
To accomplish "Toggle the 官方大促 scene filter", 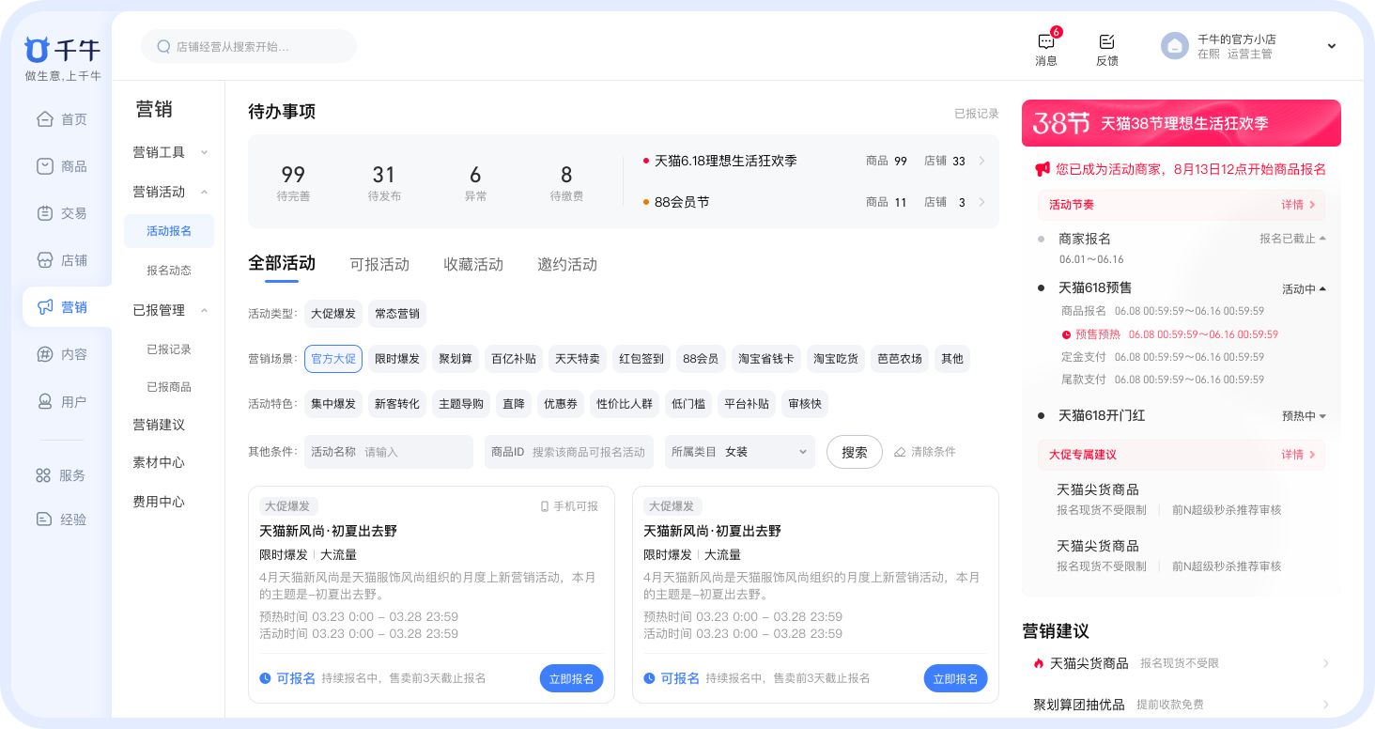I will tap(333, 359).
